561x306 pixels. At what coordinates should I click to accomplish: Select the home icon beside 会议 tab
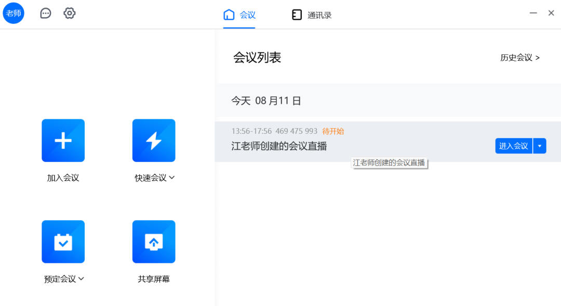coord(229,15)
